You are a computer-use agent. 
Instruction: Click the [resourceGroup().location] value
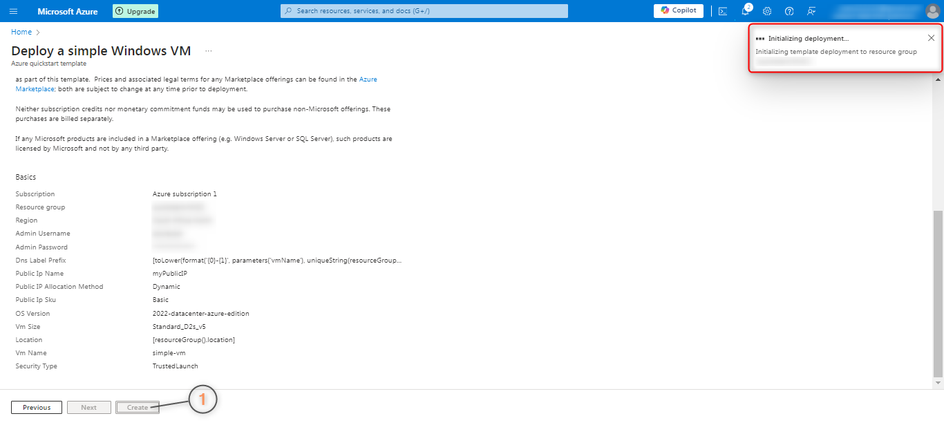[193, 340]
